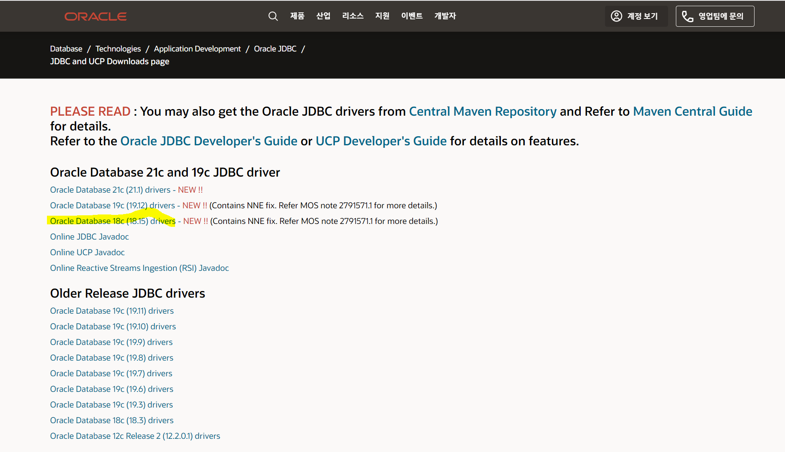Open Oracle Database 19c (19.9) drivers
Screen dimensions: 785x452
111,342
